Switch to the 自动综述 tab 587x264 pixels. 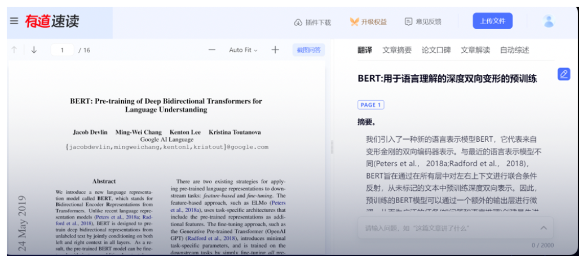pos(515,50)
